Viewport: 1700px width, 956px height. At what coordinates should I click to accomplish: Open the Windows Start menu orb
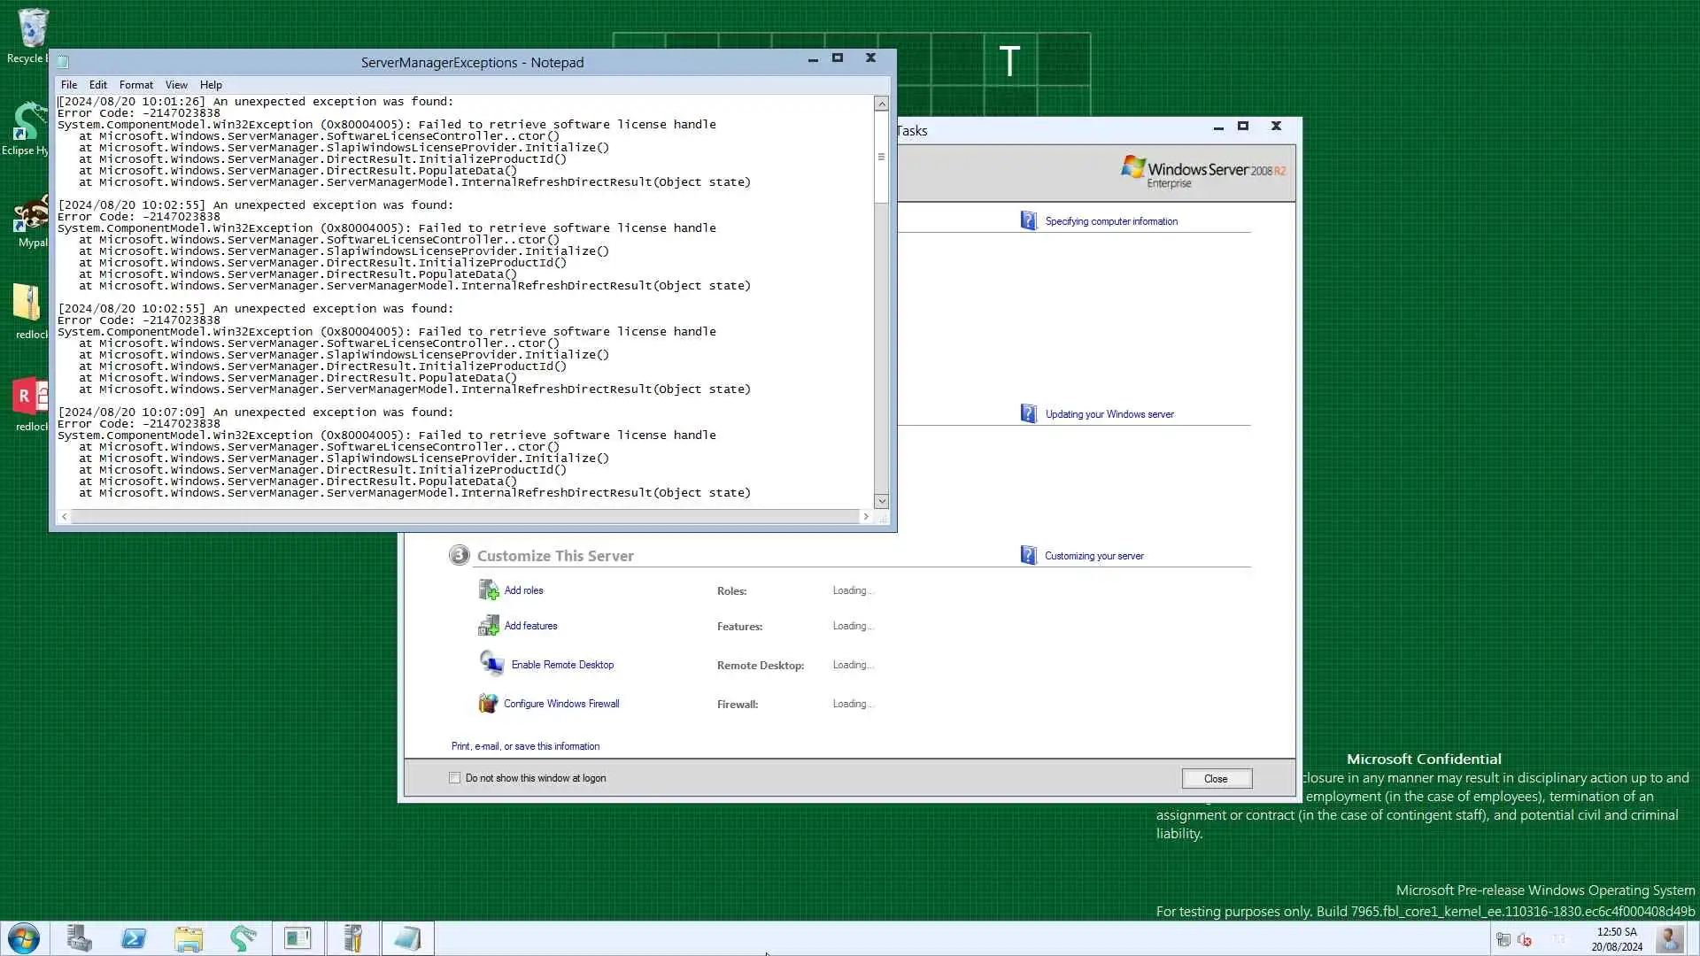point(24,938)
